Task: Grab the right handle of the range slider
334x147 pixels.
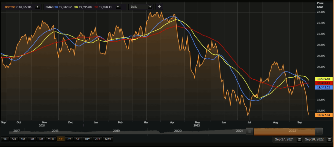Action: (x=319, y=131)
